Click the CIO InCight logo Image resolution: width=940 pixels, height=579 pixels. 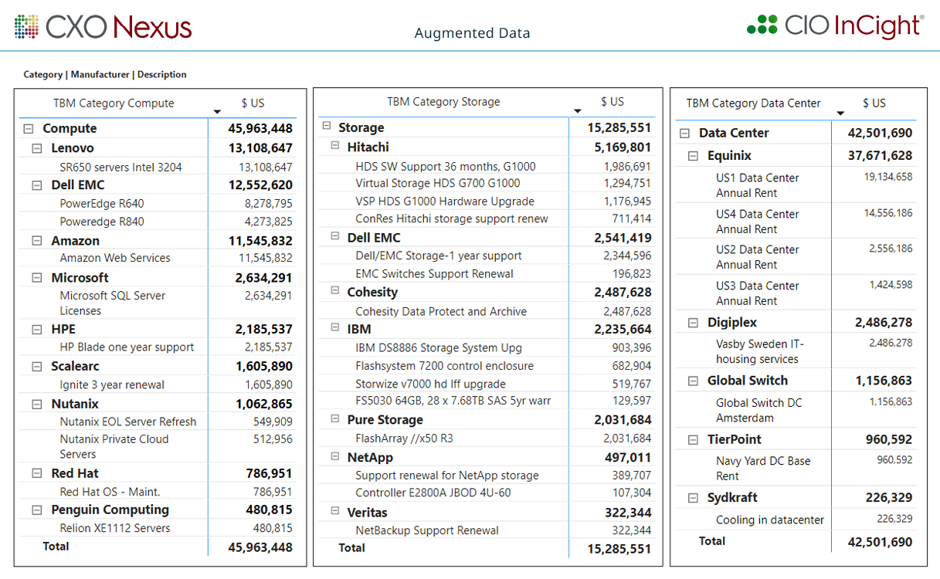click(x=836, y=26)
